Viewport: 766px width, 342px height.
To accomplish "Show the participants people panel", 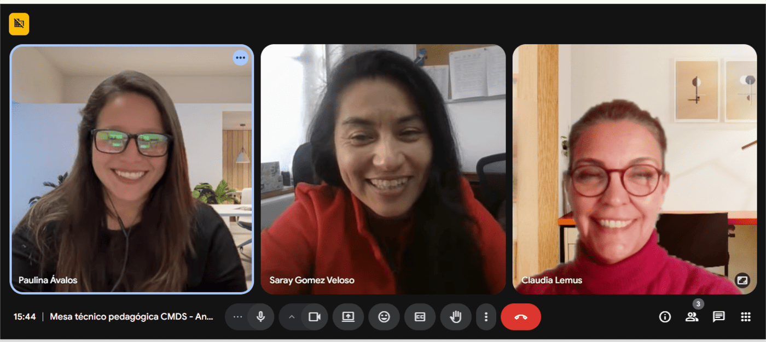I will 692,317.
